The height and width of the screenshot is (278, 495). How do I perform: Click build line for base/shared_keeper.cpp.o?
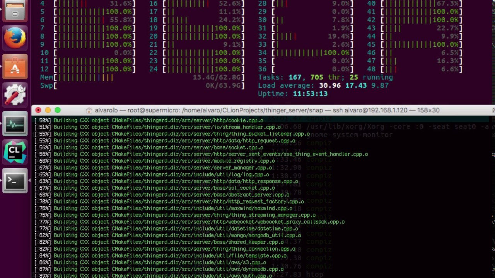pyautogui.click(x=159, y=242)
